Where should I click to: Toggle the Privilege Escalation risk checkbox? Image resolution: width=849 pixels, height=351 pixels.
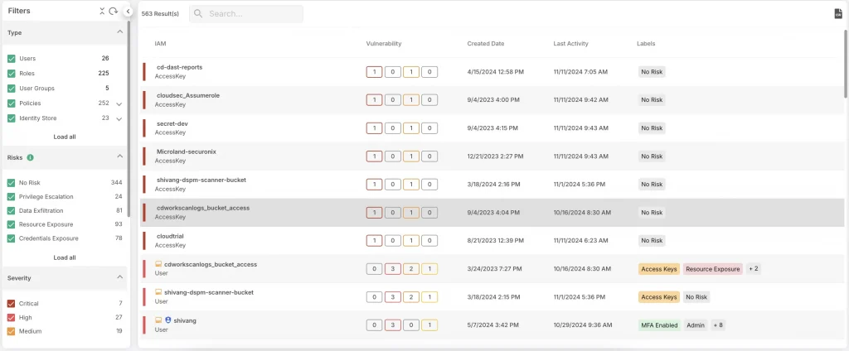(11, 197)
